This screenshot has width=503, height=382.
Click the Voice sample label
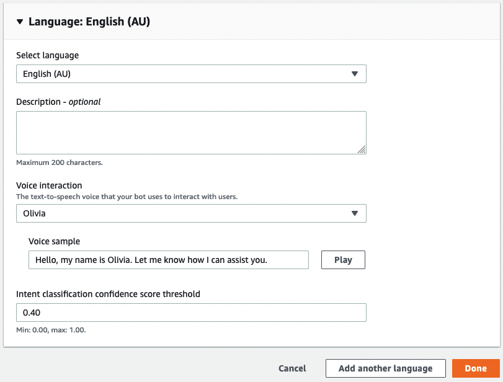pos(55,241)
